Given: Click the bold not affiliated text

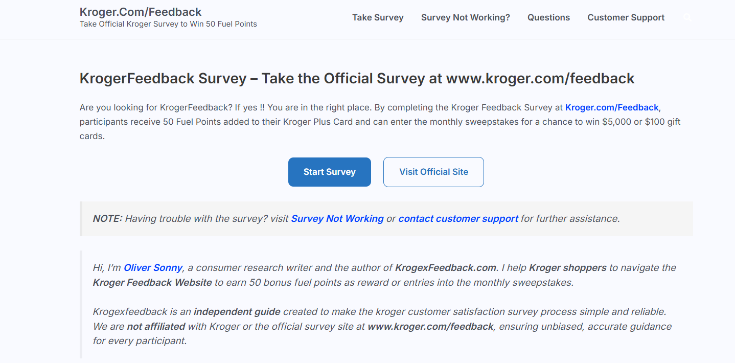Looking at the screenshot, I should pyautogui.click(x=156, y=326).
